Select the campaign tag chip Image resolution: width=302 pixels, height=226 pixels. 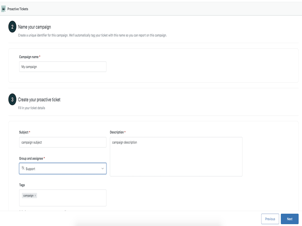pyautogui.click(x=28, y=196)
